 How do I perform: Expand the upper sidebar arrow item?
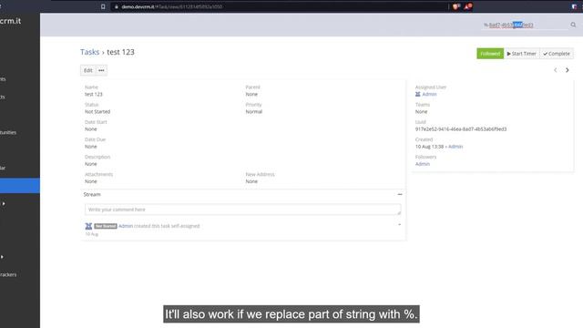click(x=4, y=204)
